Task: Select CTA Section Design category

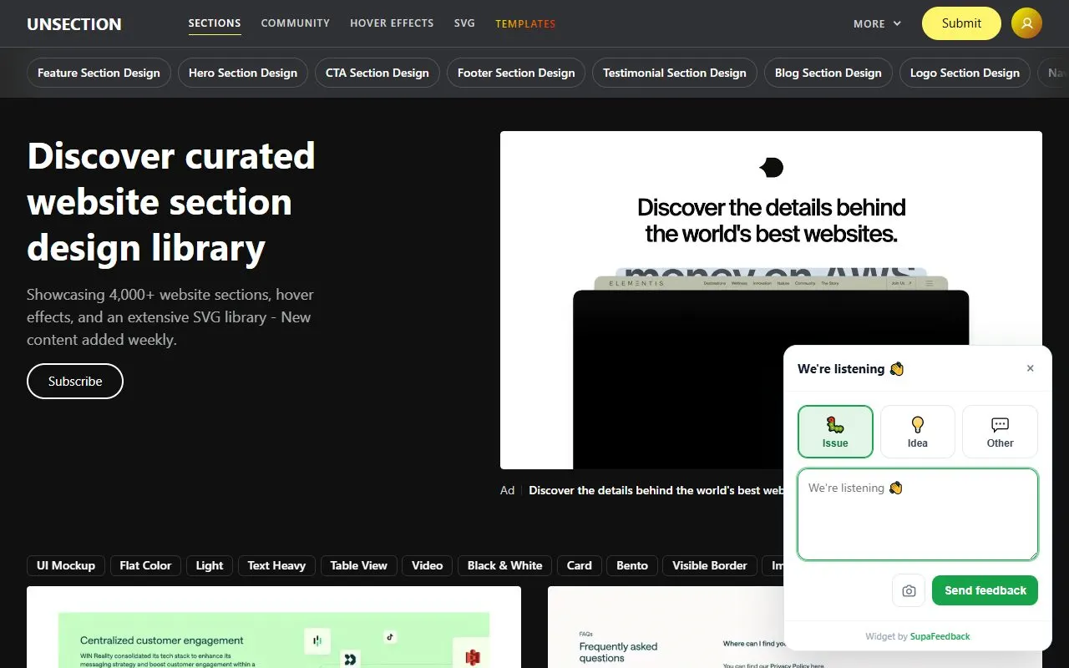Action: tap(377, 73)
